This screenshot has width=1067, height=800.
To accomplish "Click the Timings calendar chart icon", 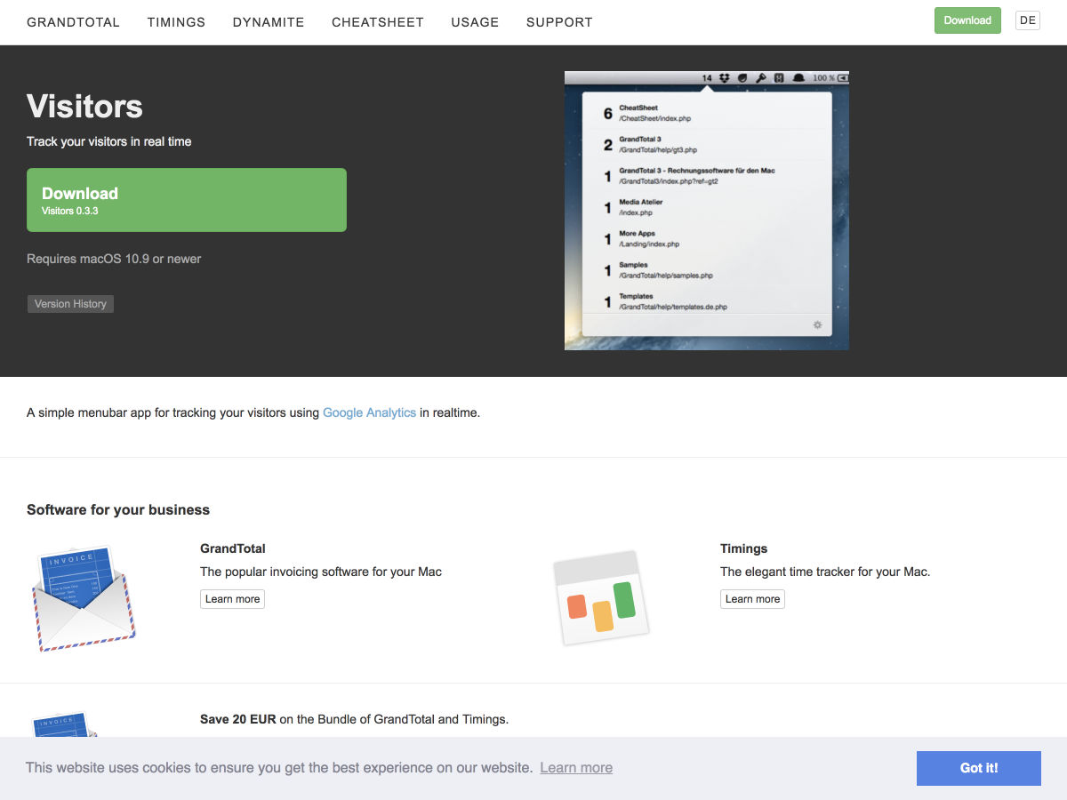I will (x=601, y=597).
